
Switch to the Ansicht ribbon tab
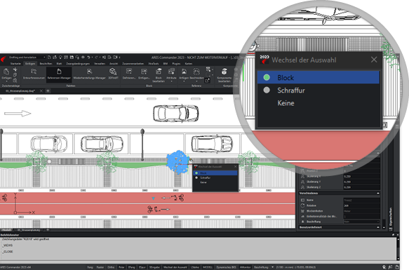coord(114,64)
